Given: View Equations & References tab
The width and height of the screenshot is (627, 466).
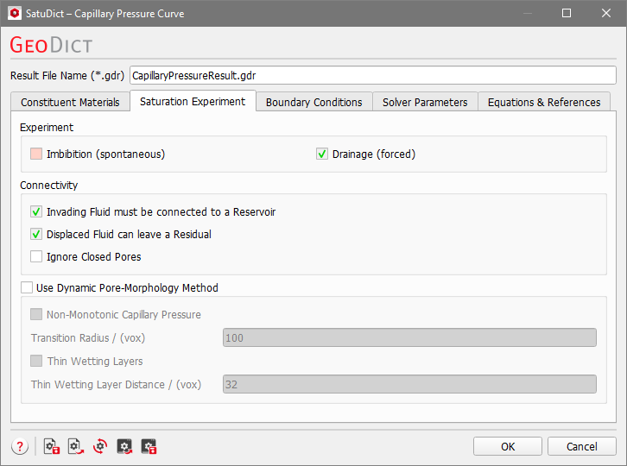Looking at the screenshot, I should tap(544, 102).
